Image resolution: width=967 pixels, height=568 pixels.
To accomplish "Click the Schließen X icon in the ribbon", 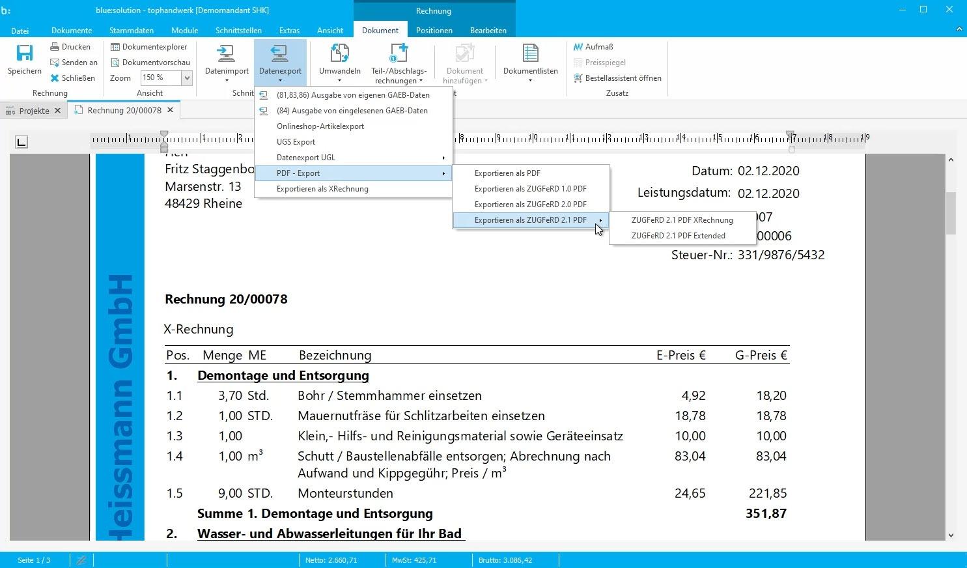I will coord(55,78).
